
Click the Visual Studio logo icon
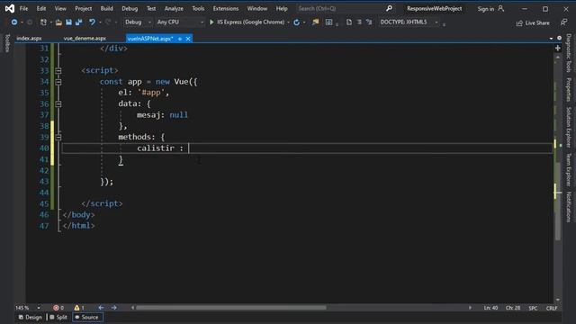10,8
